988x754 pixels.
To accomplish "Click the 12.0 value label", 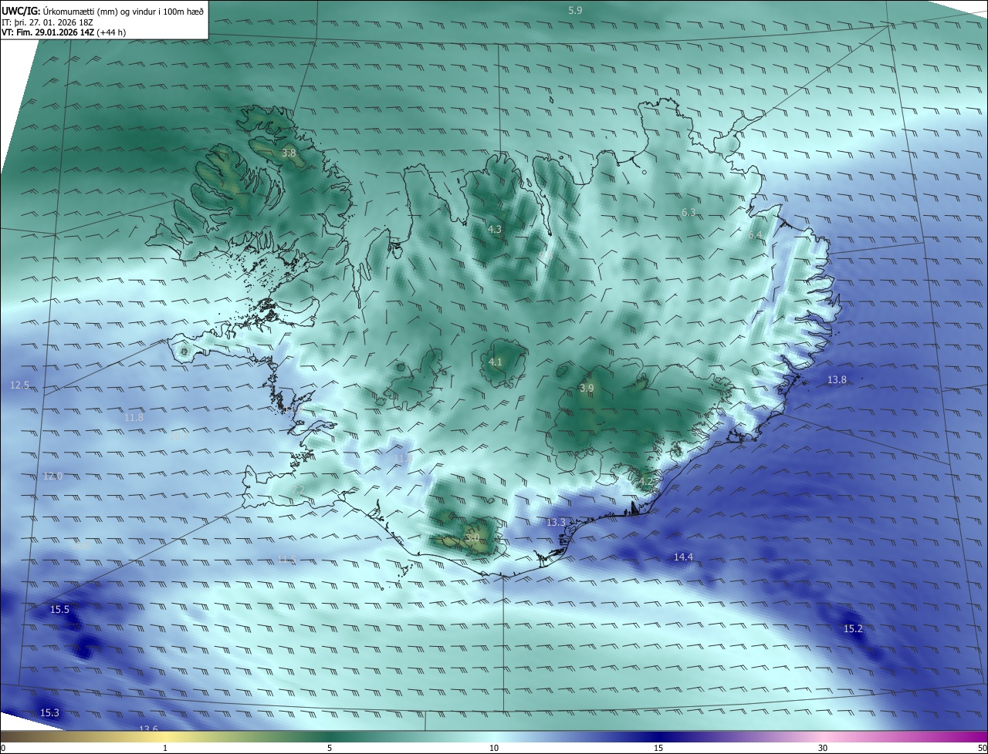I will [52, 476].
